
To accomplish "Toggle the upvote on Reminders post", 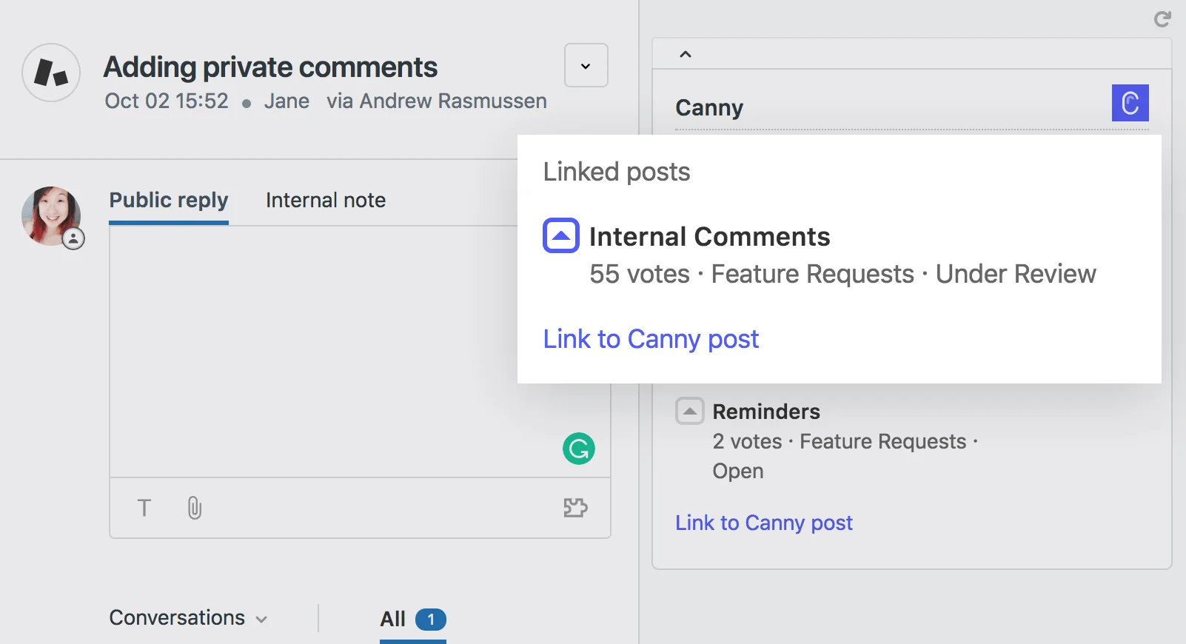I will (x=689, y=411).
